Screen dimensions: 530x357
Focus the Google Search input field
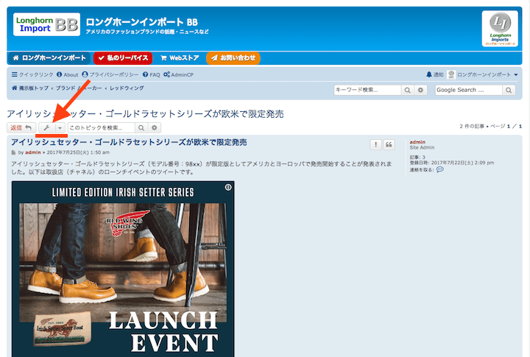468,90
